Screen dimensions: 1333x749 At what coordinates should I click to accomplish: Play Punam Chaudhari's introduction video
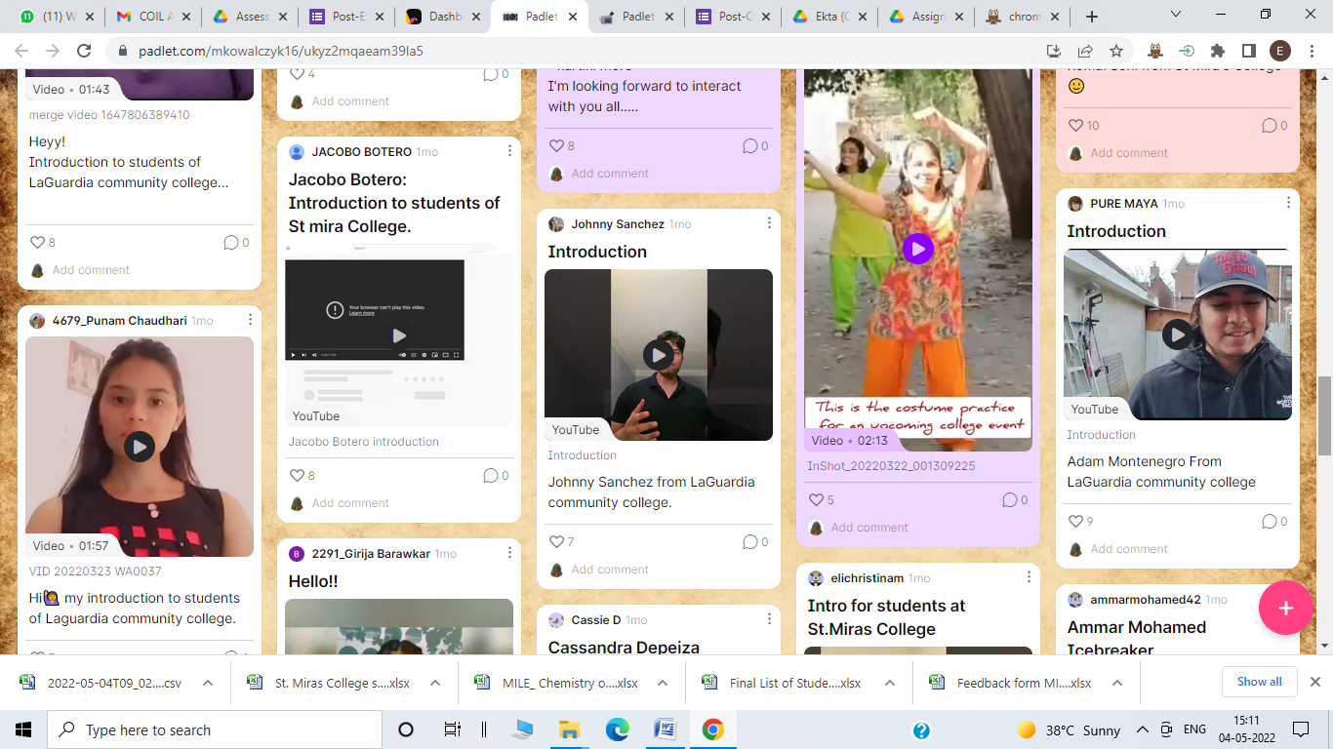point(139,447)
